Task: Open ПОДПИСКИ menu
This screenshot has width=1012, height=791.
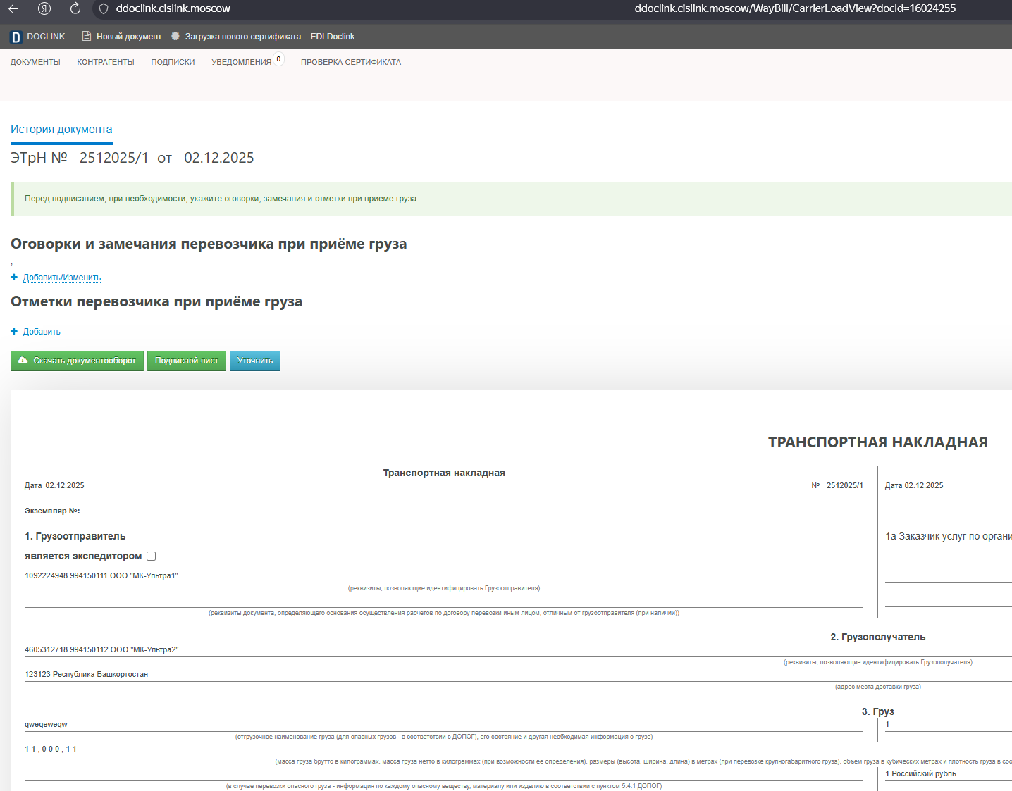Action: [x=173, y=62]
